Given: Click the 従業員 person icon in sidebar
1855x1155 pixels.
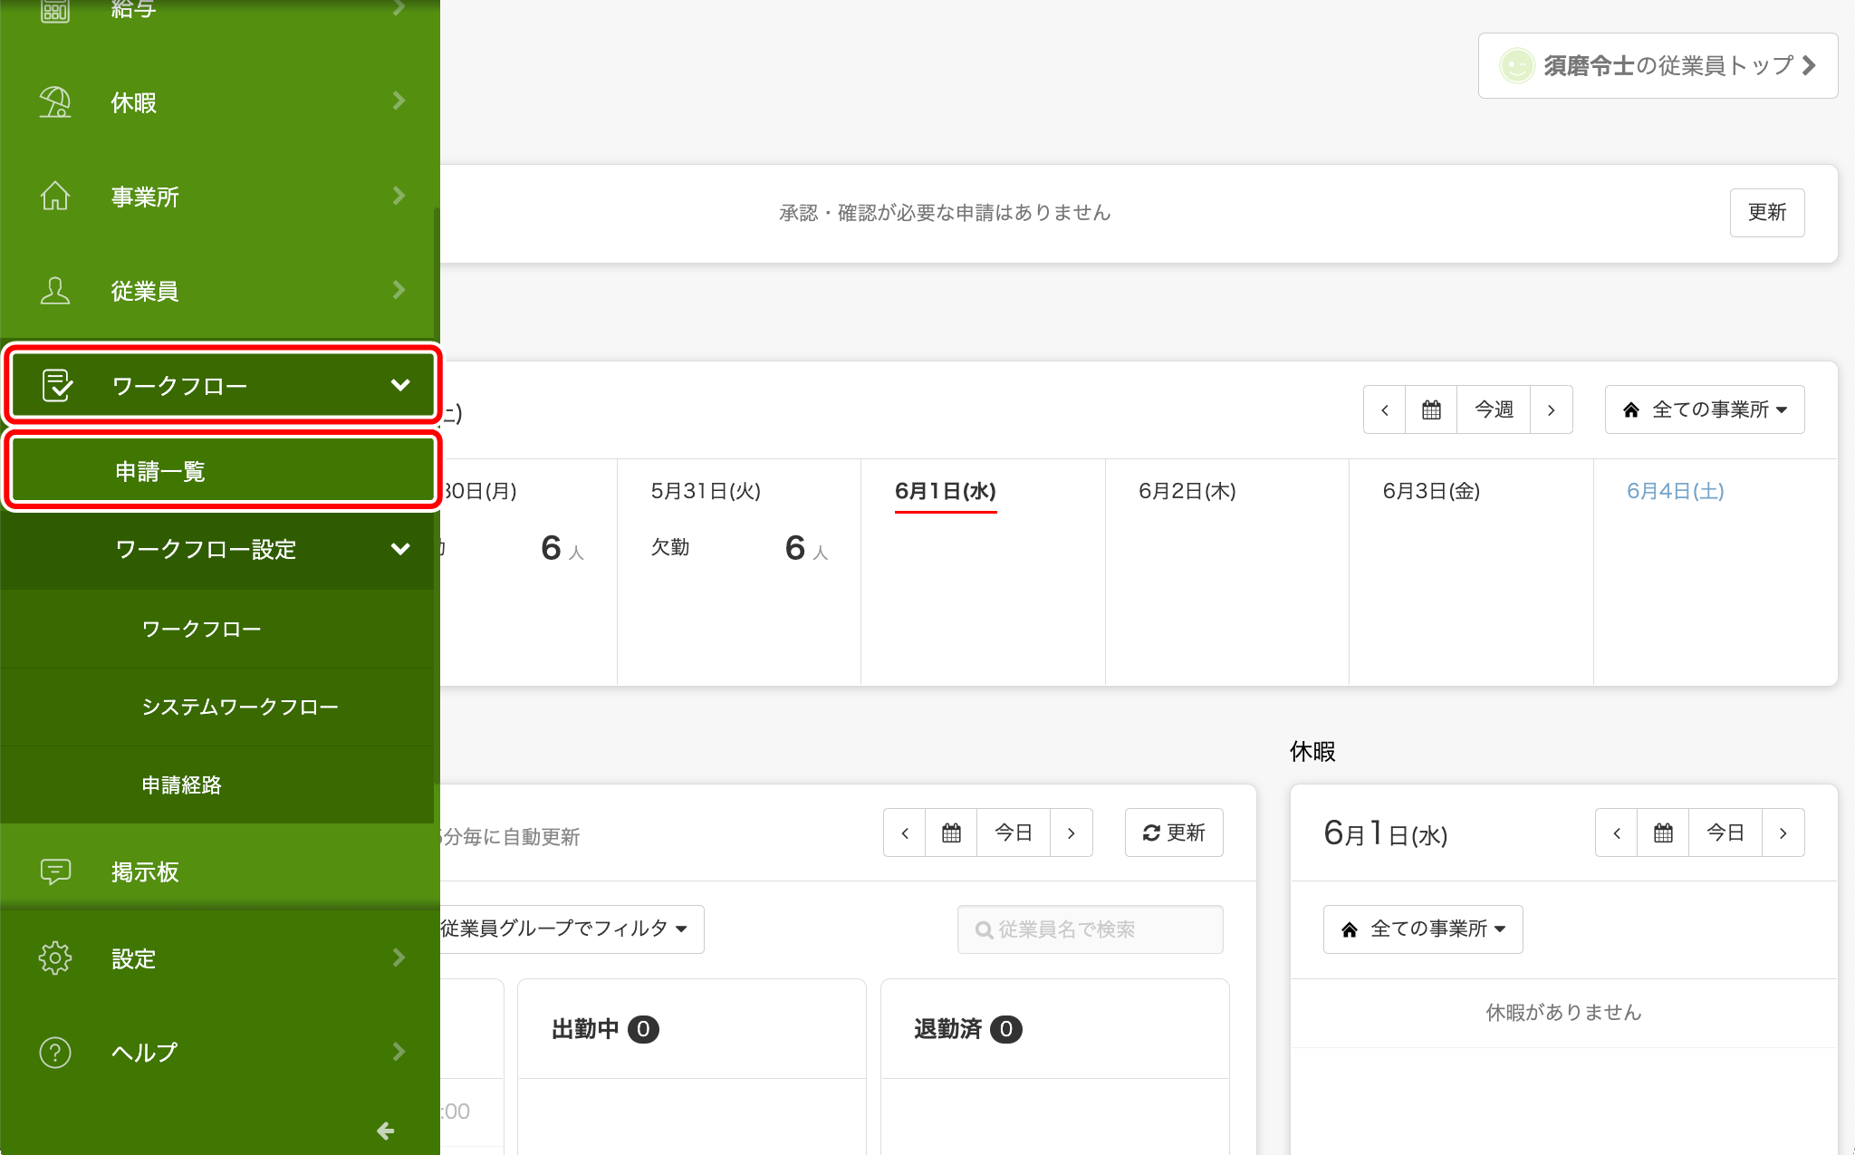Looking at the screenshot, I should pyautogui.click(x=55, y=290).
